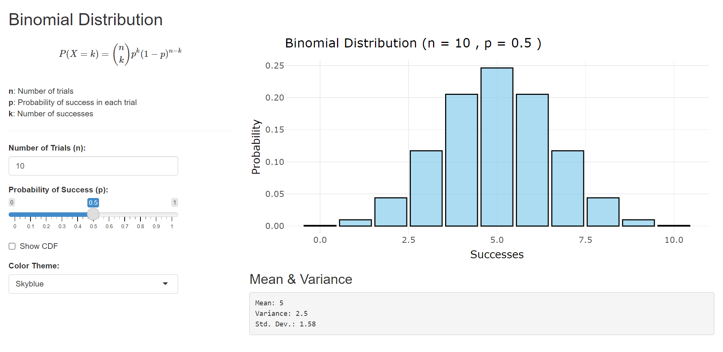Image resolution: width=723 pixels, height=352 pixels.
Task: Click the slider maximum value badge 1
Action: 175,203
